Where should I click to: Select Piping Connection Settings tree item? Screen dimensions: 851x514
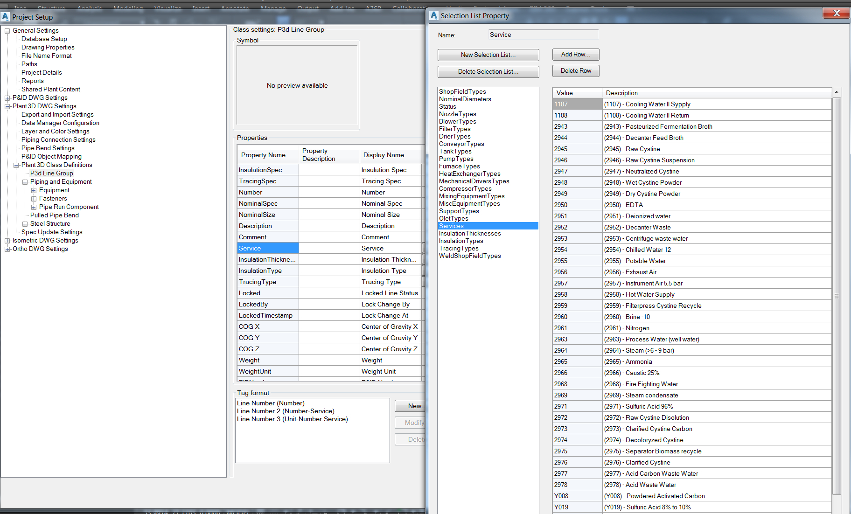click(x=58, y=140)
